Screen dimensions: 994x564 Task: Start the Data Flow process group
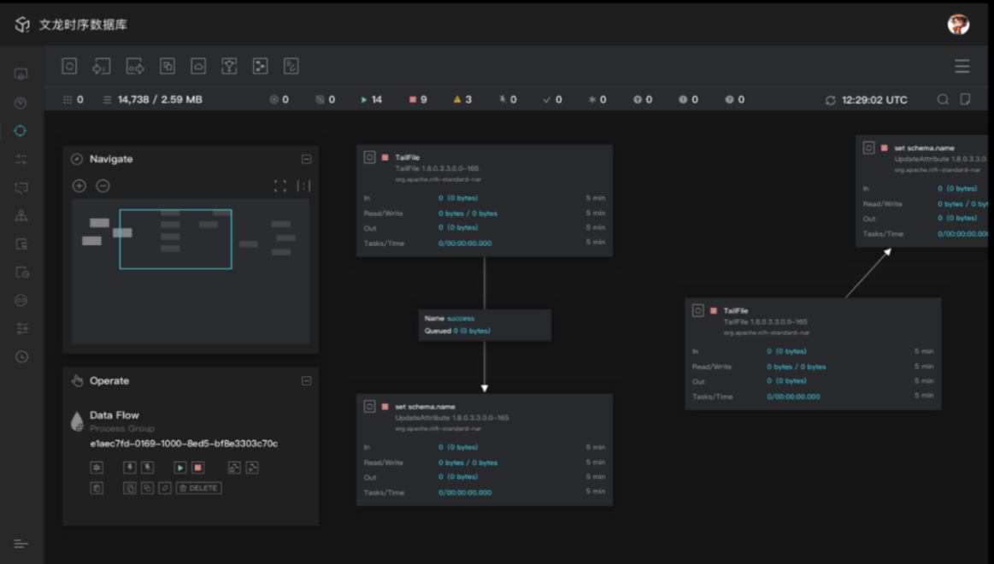point(180,467)
